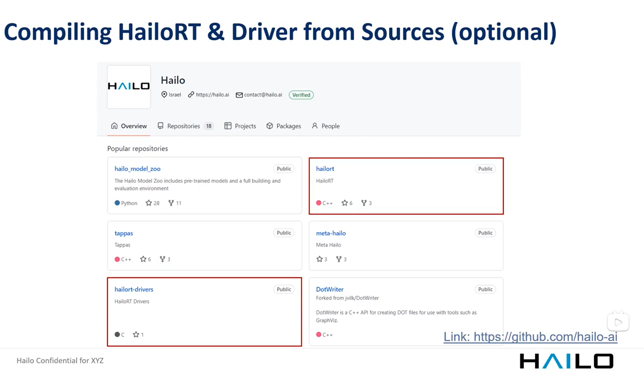
Task: Switch to the People tab
Action: pos(326,126)
